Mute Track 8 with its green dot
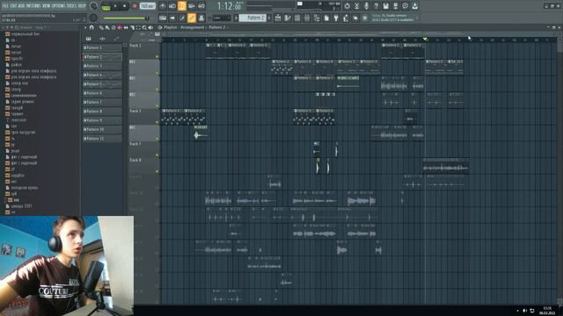Viewport: 563px width, 316px height. click(x=157, y=171)
